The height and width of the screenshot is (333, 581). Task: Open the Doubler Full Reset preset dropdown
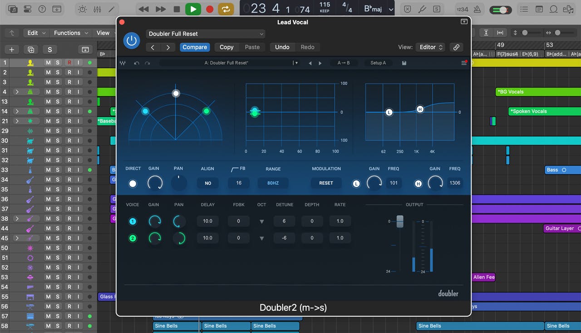pos(206,34)
